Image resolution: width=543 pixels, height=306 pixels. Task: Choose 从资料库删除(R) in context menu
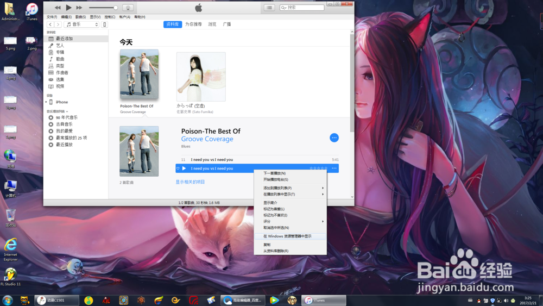pos(290,251)
